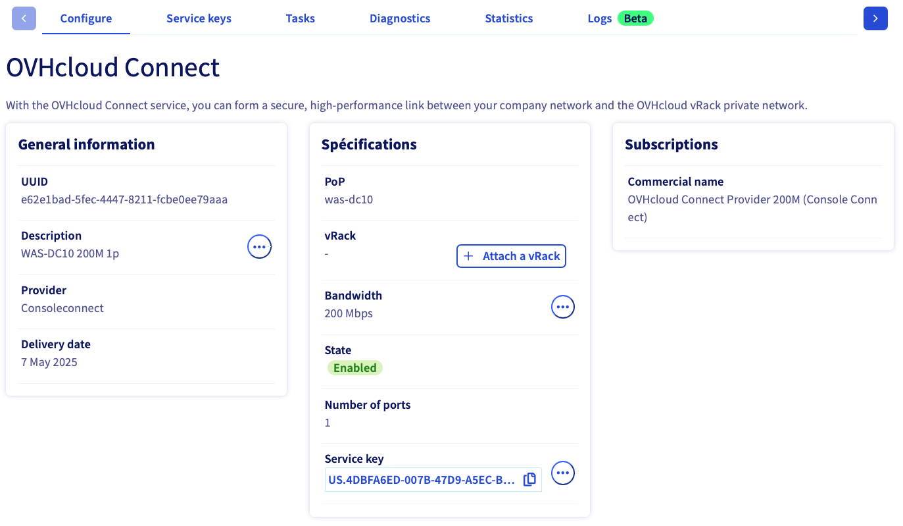Open the Service keys tab
The width and height of the screenshot is (903, 526).
pos(199,18)
